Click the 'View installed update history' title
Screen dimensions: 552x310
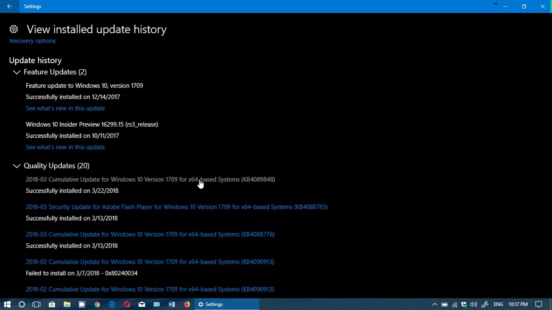(97, 29)
